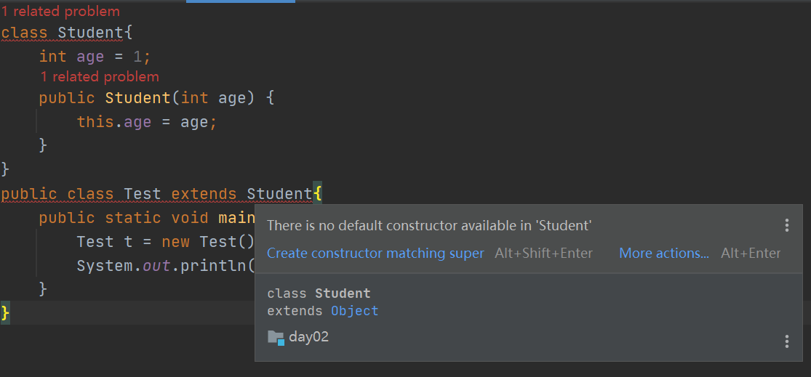Place caret on the 'main' method name
Image resolution: width=811 pixels, height=377 pixels.
click(236, 218)
